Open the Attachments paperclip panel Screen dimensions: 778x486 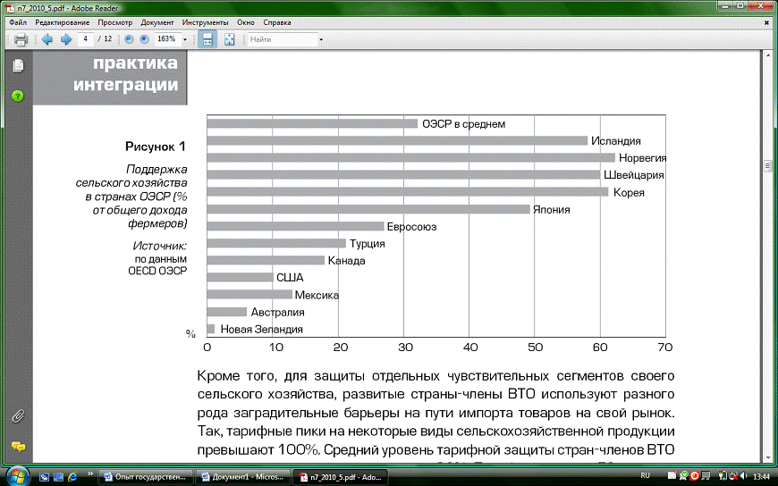coord(18,416)
